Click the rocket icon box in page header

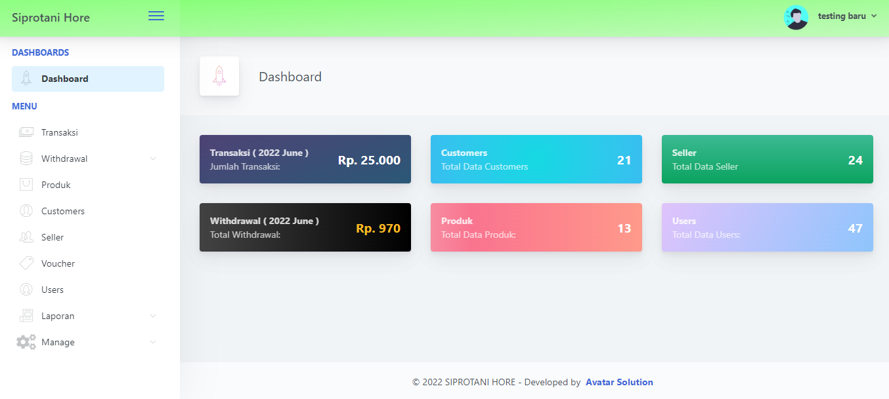click(219, 76)
